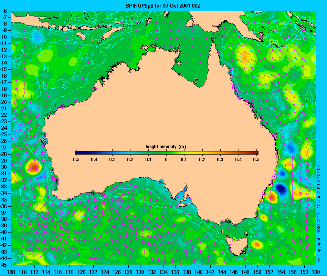
Task: Click the "-10" latitude axis label
Action: pyautogui.click(x=4, y=37)
